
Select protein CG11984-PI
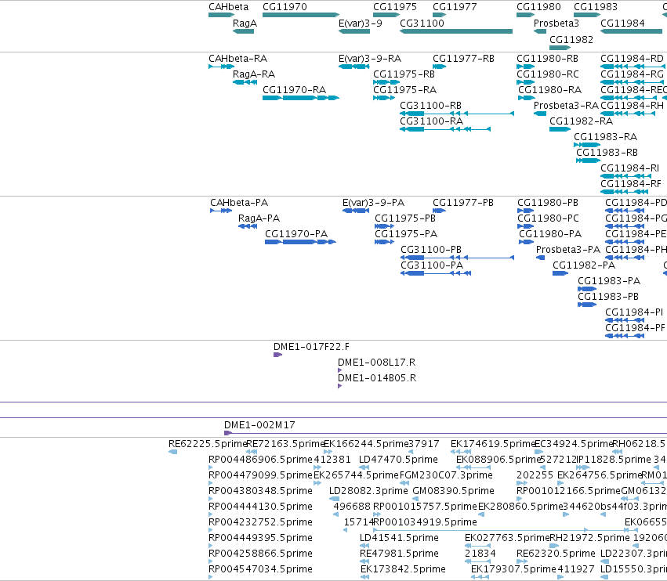coord(634,312)
